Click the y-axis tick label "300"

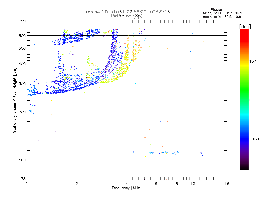tap(22, 84)
